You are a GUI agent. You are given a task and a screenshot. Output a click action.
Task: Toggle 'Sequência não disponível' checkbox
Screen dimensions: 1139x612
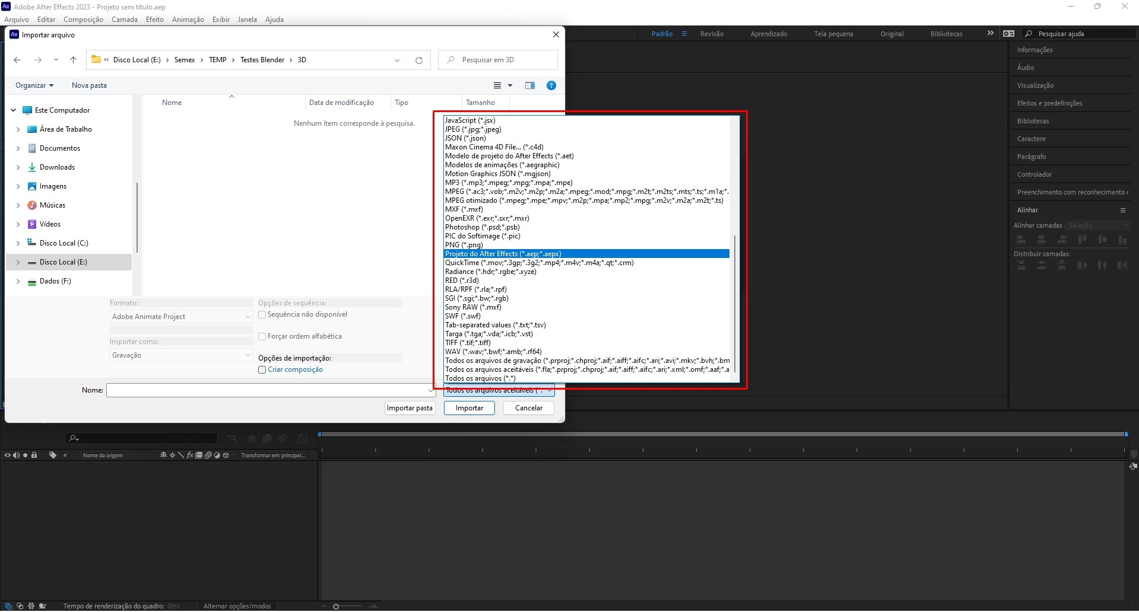(x=262, y=314)
